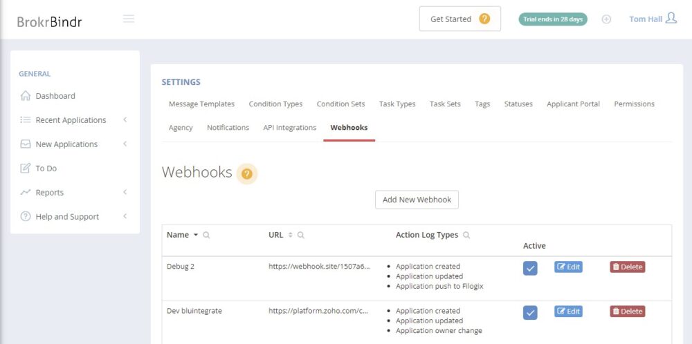Click search icon beside Action Log Types
Screen dimensions: 692x344
[x=466, y=235]
